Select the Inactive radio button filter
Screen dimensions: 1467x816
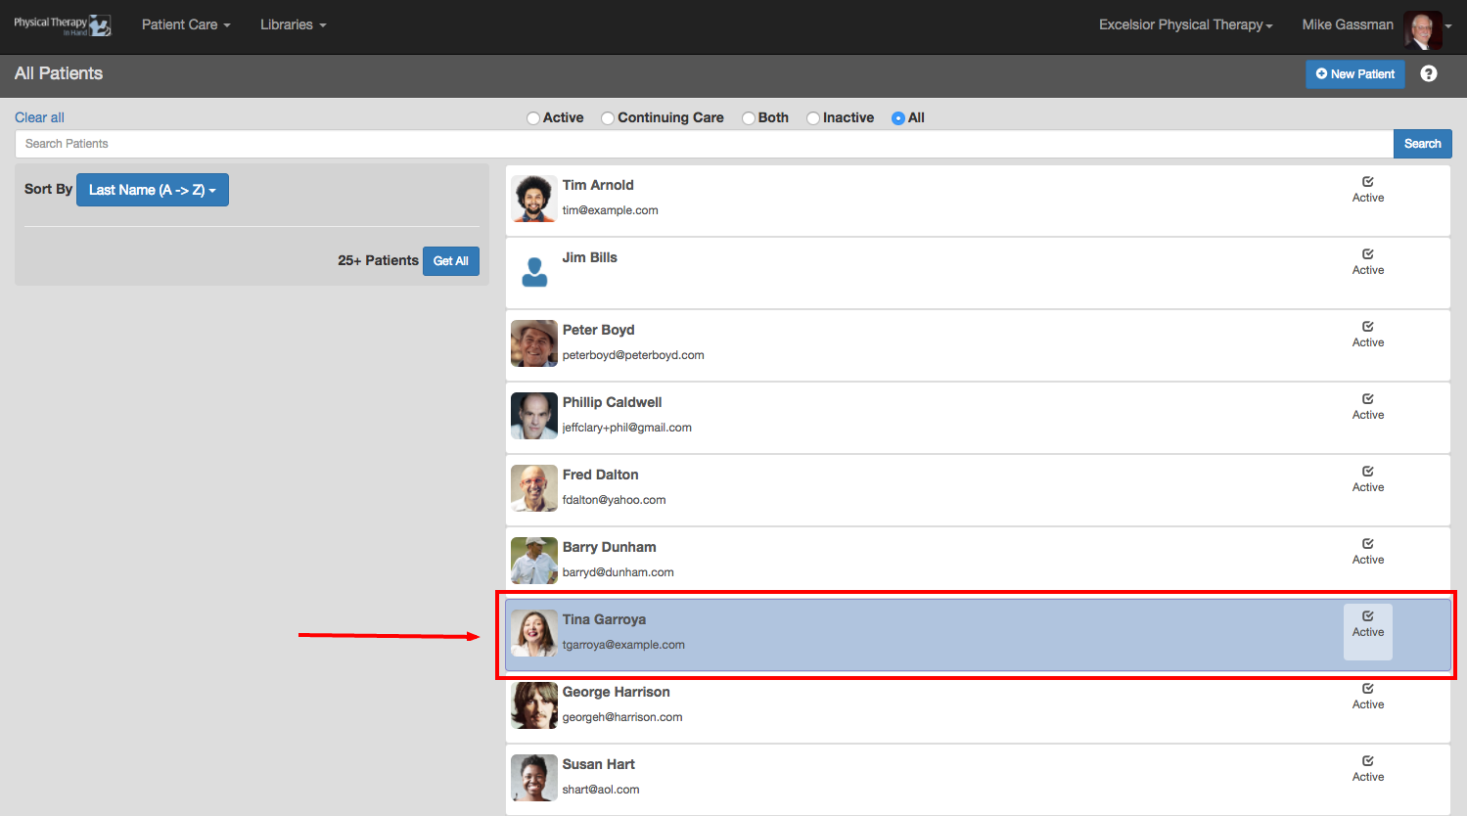point(813,118)
